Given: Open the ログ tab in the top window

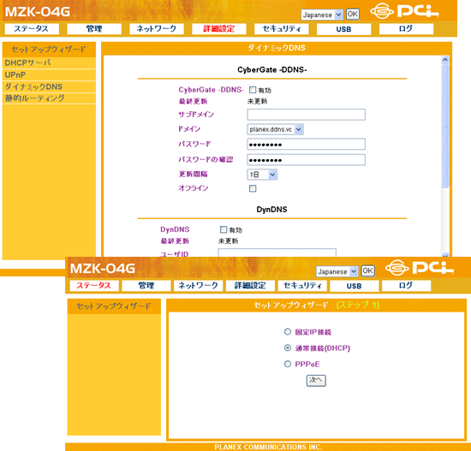Looking at the screenshot, I should (x=406, y=29).
